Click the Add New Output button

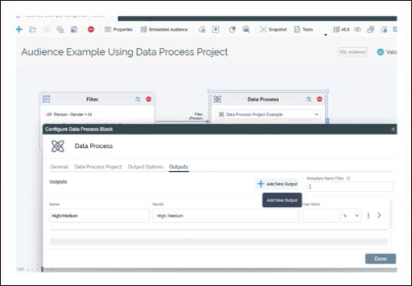click(277, 184)
